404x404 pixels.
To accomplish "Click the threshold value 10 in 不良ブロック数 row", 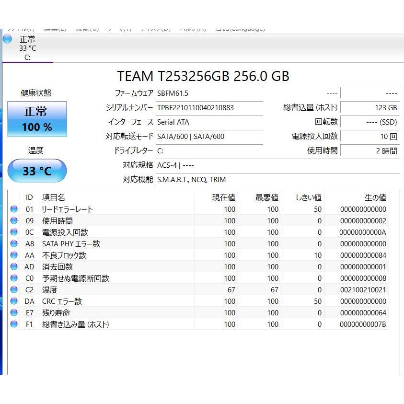I will click(317, 255).
